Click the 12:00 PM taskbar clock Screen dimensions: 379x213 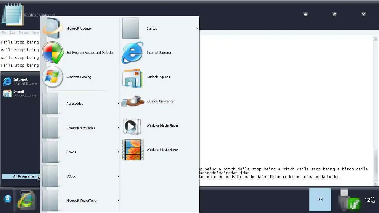(370, 200)
